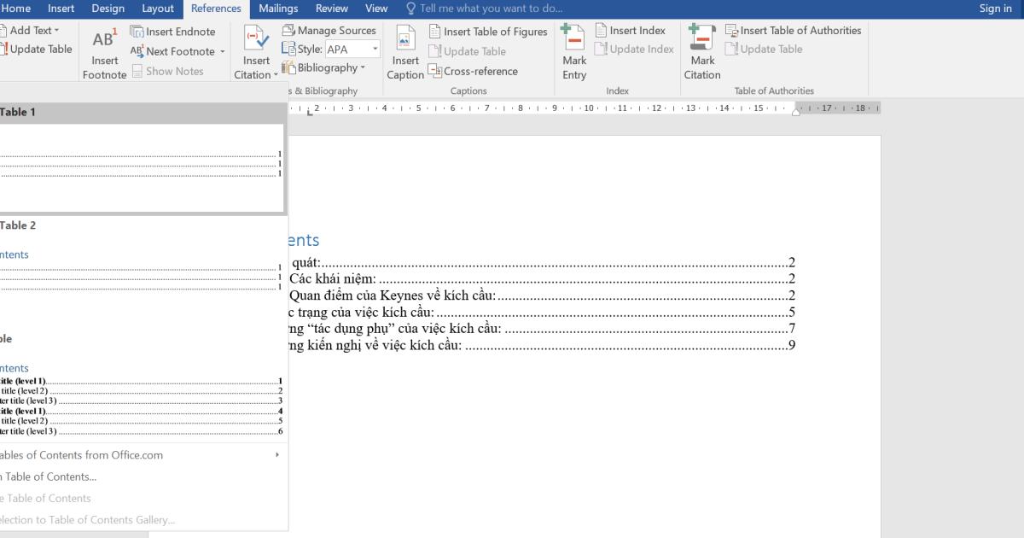Click Mark Citation icon
Image resolution: width=1024 pixels, height=538 pixels.
(702, 53)
